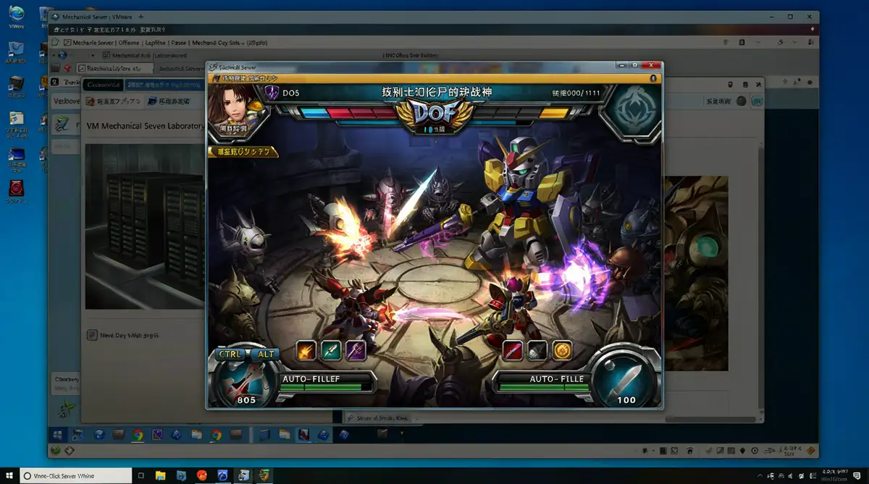Click the small icon at orange bar's right end
The height and width of the screenshot is (484, 869).
pyautogui.click(x=652, y=77)
